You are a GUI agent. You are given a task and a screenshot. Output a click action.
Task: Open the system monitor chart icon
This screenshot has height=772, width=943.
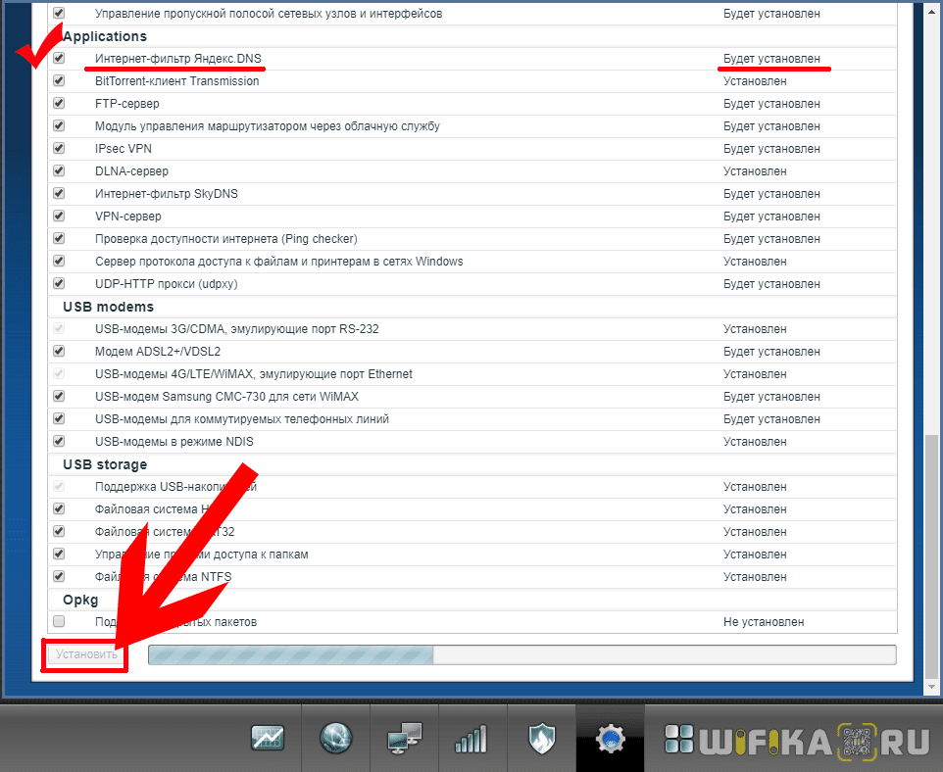click(x=268, y=738)
